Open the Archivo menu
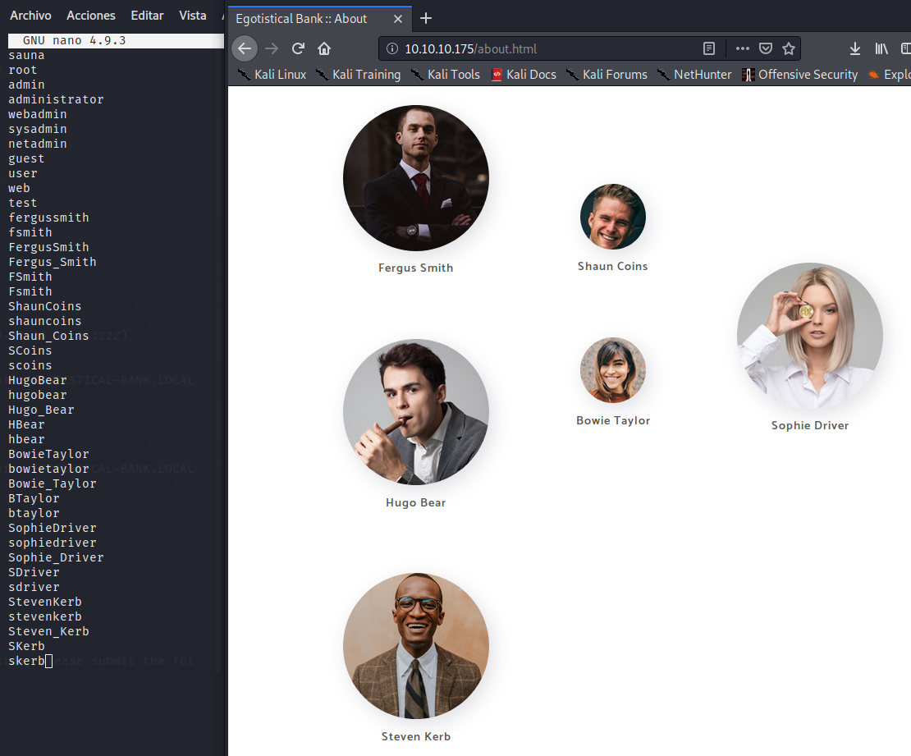The width and height of the screenshot is (911, 756). pos(30,16)
